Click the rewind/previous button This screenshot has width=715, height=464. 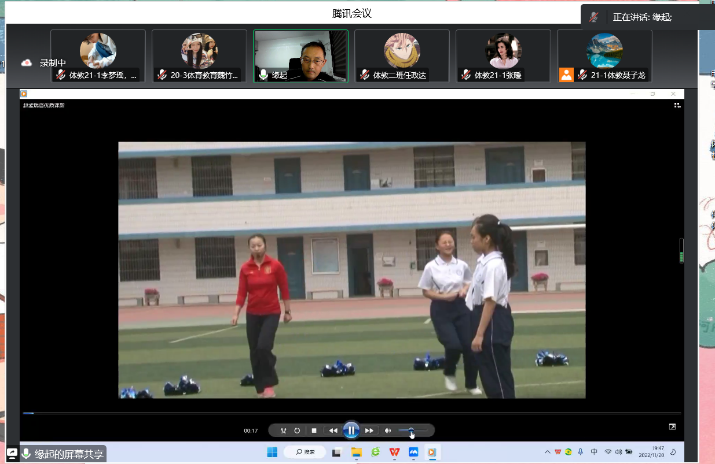(333, 430)
